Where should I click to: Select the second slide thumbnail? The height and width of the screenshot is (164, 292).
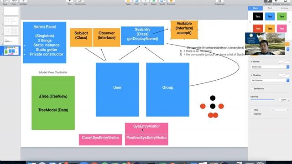pos(11,21)
